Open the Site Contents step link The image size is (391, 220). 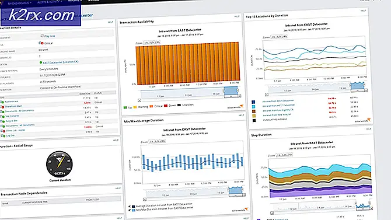pos(12,116)
